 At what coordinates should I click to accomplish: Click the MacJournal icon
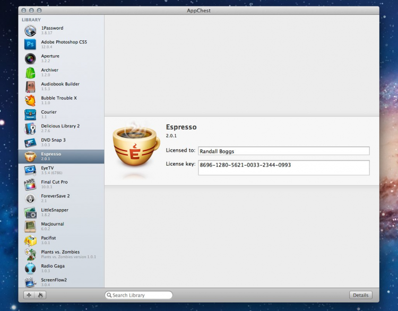(30, 227)
